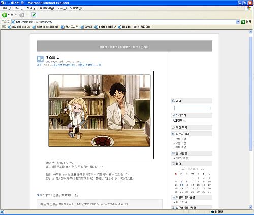
Task: Open the Forward button history dropdown arrow
Action: [27, 15]
